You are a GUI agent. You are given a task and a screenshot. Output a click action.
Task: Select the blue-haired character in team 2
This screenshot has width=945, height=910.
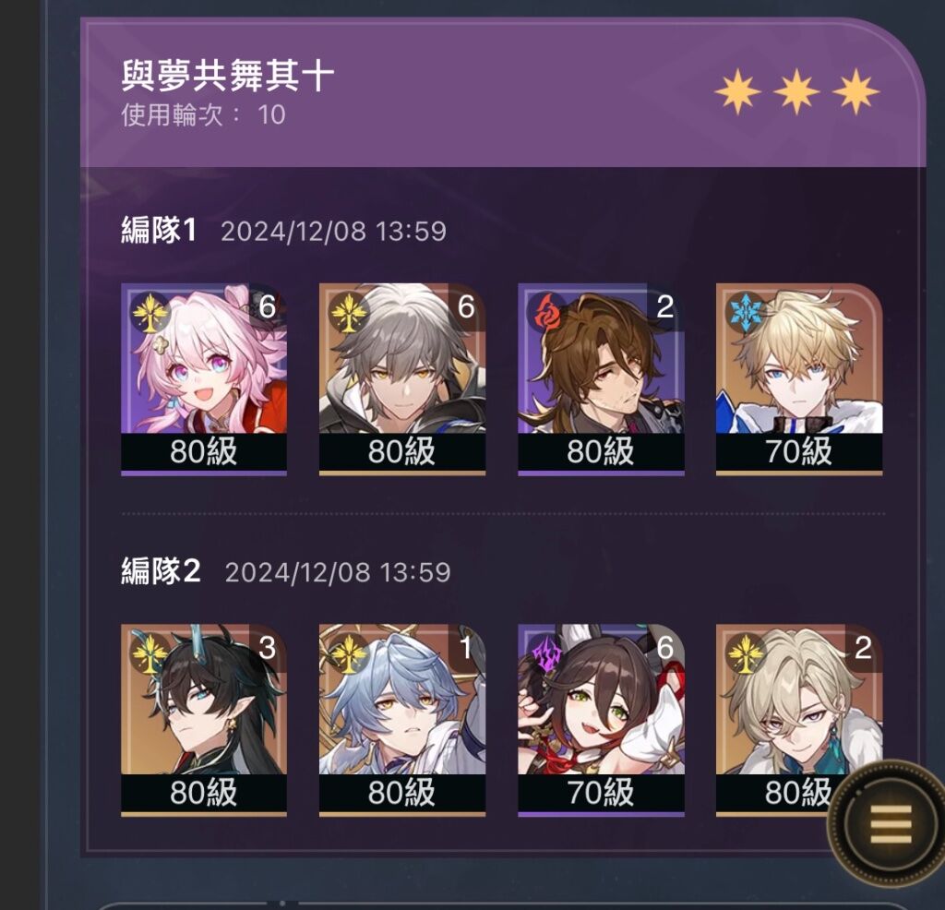coord(402,720)
